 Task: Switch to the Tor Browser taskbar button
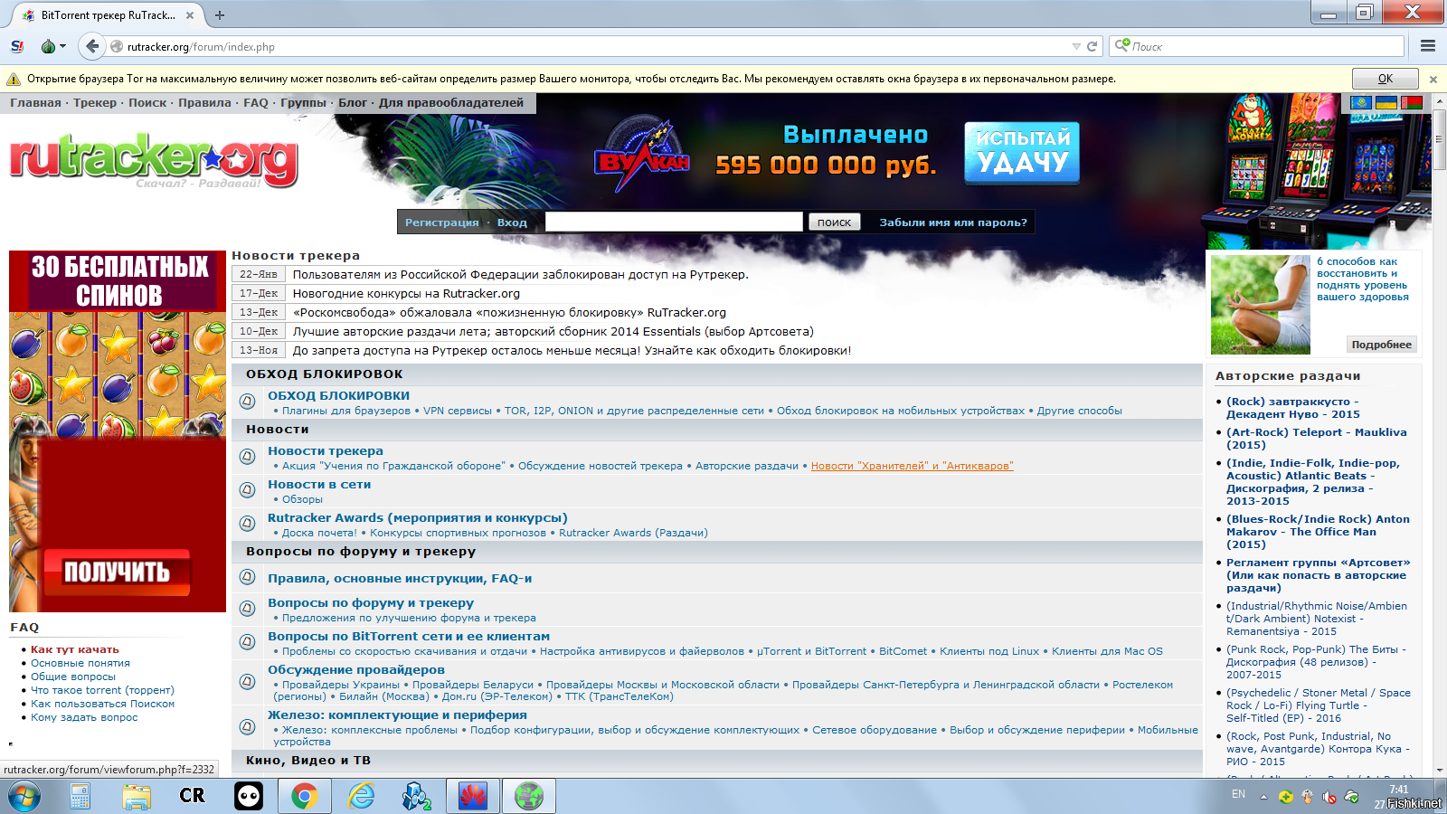point(529,797)
